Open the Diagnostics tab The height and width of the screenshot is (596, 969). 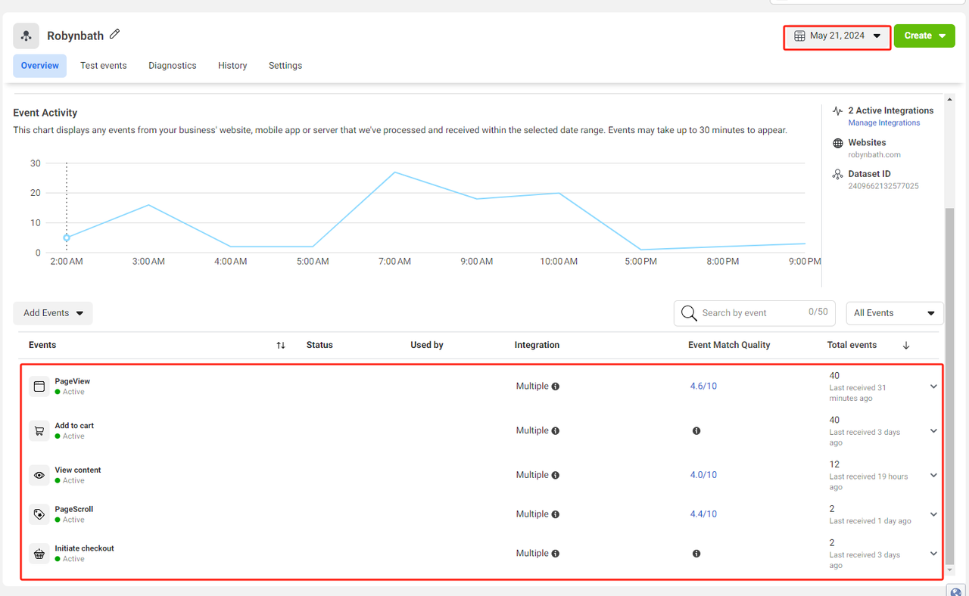173,66
